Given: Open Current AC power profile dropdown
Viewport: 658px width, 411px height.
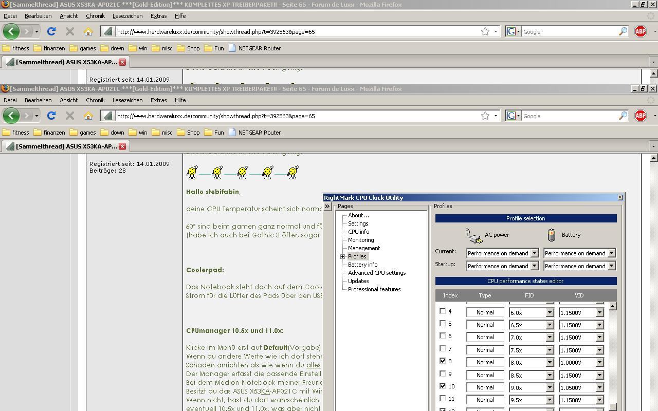Looking at the screenshot, I should 534,253.
